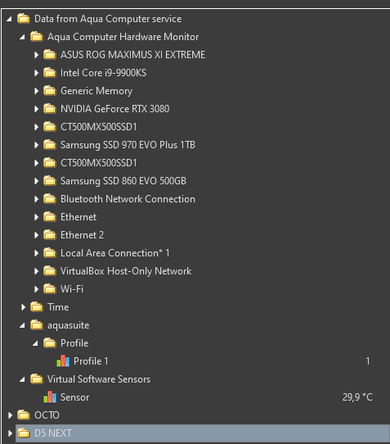Expand Intel Core i9-9900KS arrow
This screenshot has height=444, width=390.
click(36, 73)
